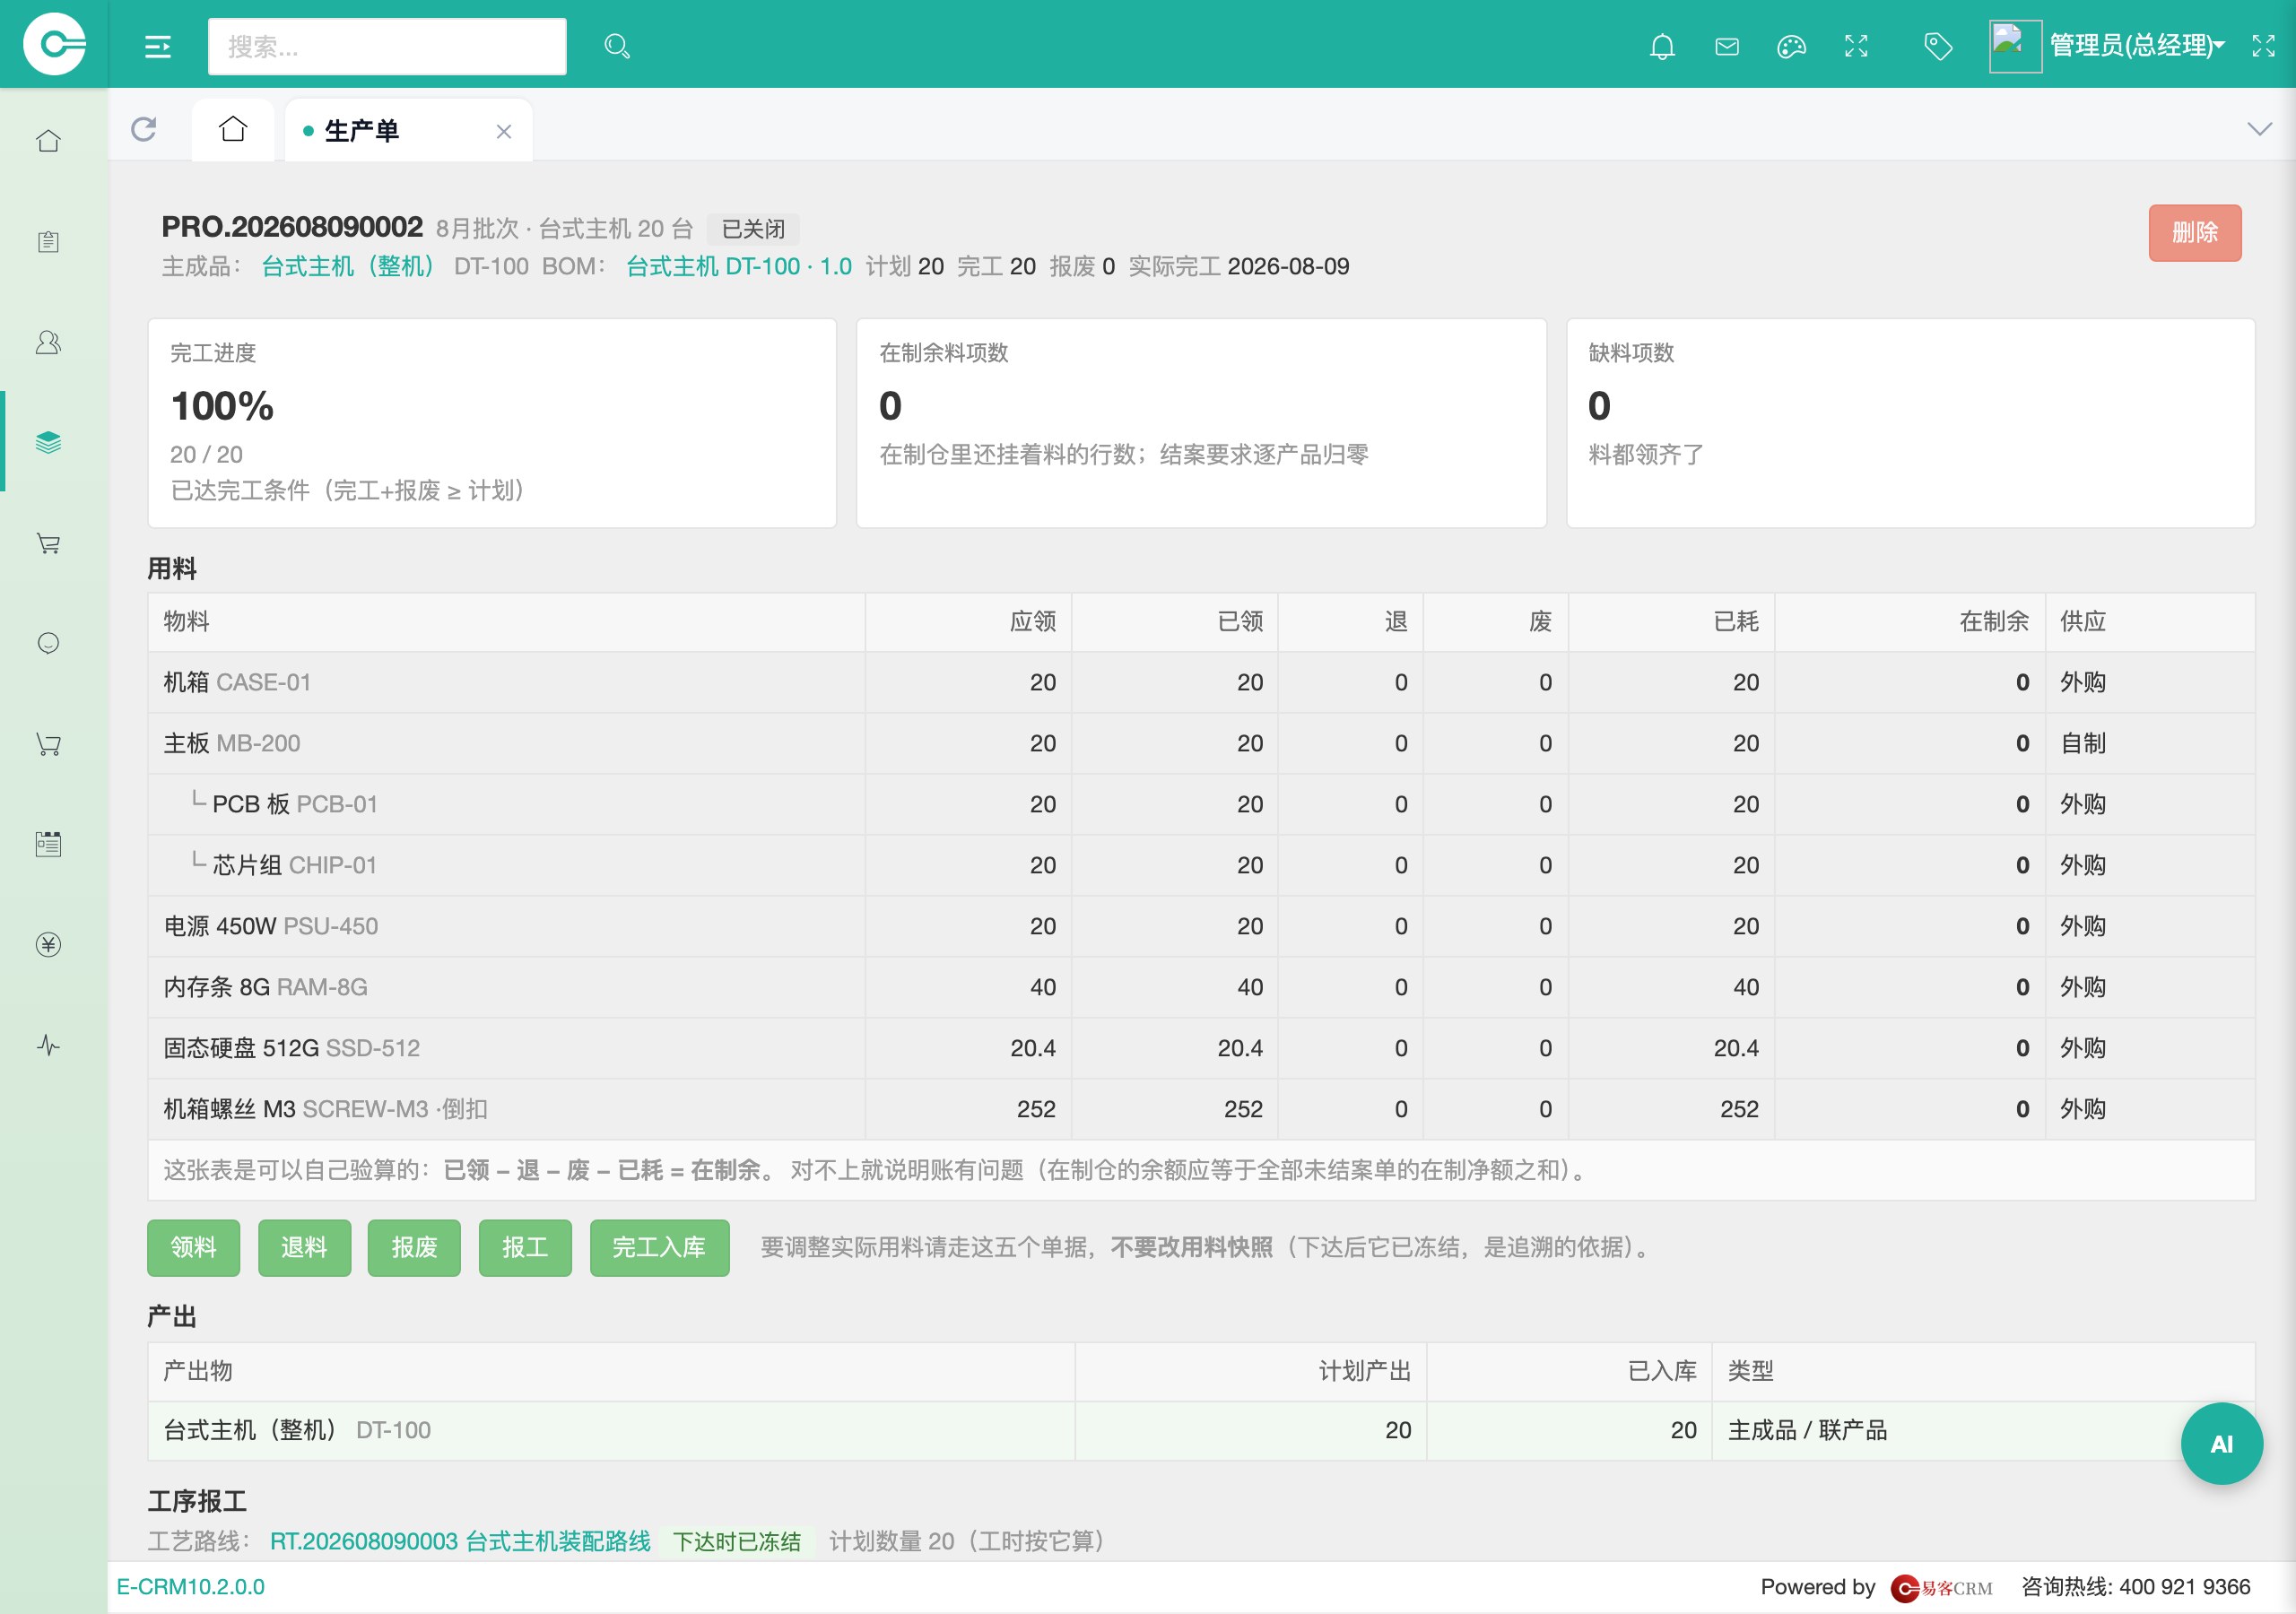Toggle the sidebar menu collapse icon

158,46
